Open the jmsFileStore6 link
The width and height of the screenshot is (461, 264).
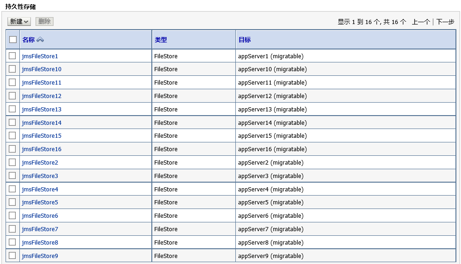pos(40,216)
